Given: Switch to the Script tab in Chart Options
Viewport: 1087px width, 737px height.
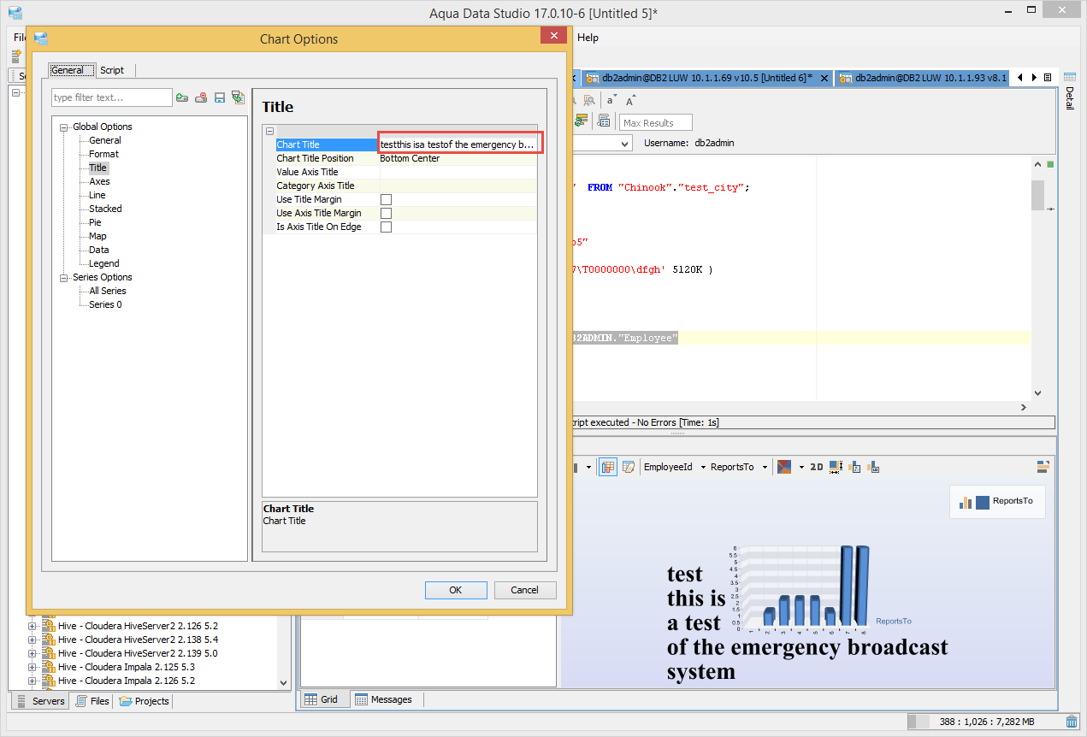Looking at the screenshot, I should point(112,70).
